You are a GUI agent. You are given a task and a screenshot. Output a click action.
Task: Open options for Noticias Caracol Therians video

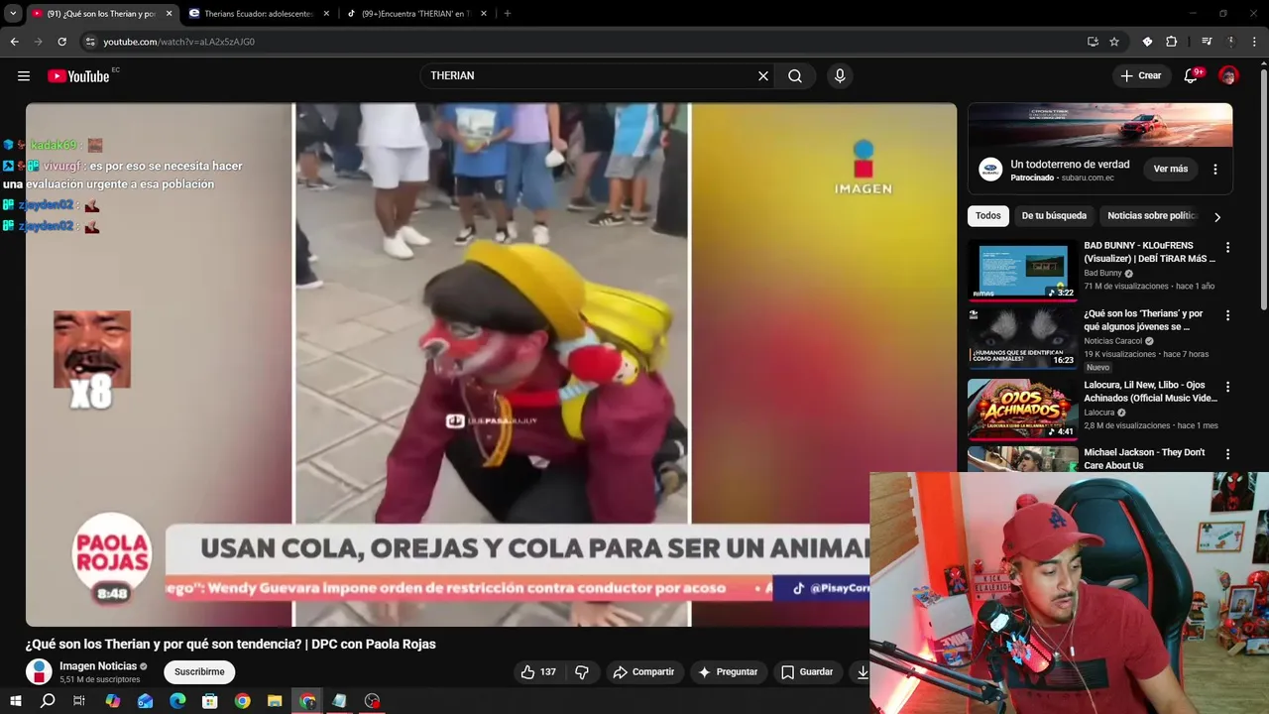(x=1227, y=315)
